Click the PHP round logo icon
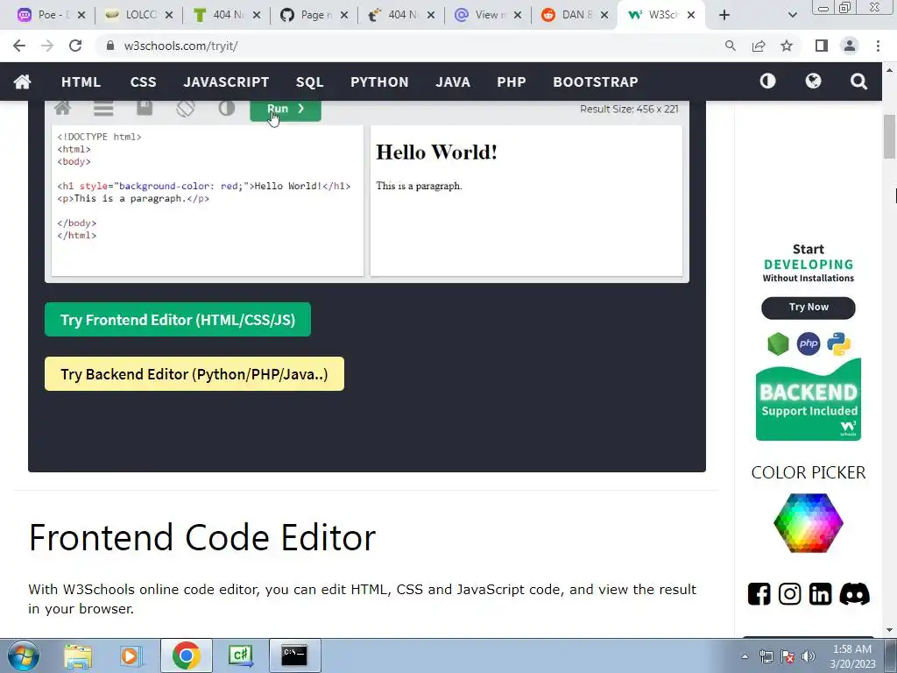Viewport: 897px width, 673px height. point(809,344)
